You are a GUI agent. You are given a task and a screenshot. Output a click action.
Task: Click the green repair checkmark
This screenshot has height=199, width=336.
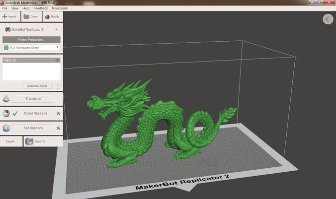point(15,113)
